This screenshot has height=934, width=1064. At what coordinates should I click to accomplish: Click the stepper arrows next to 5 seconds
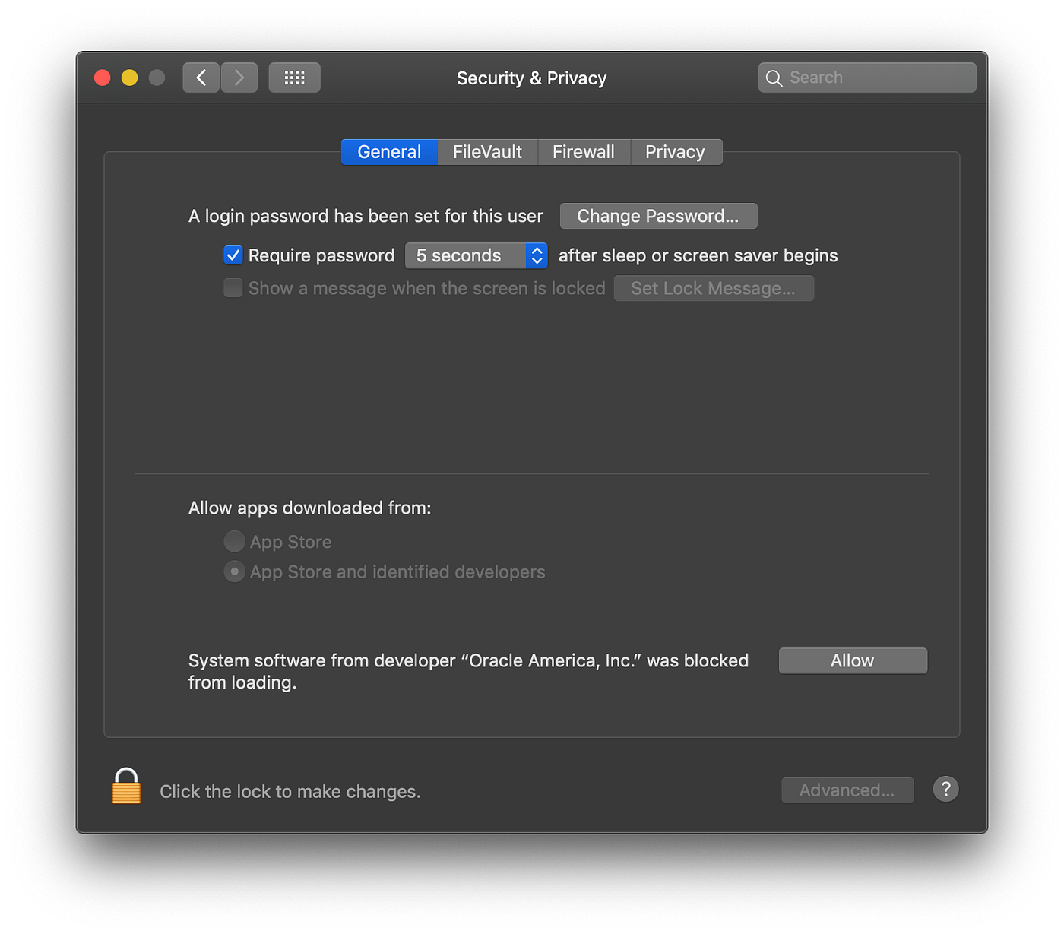[537, 255]
